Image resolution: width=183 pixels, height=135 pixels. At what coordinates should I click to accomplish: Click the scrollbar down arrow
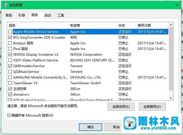pos(171,98)
